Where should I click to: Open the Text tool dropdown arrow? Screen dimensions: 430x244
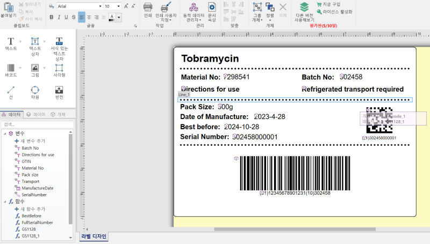point(20,42)
